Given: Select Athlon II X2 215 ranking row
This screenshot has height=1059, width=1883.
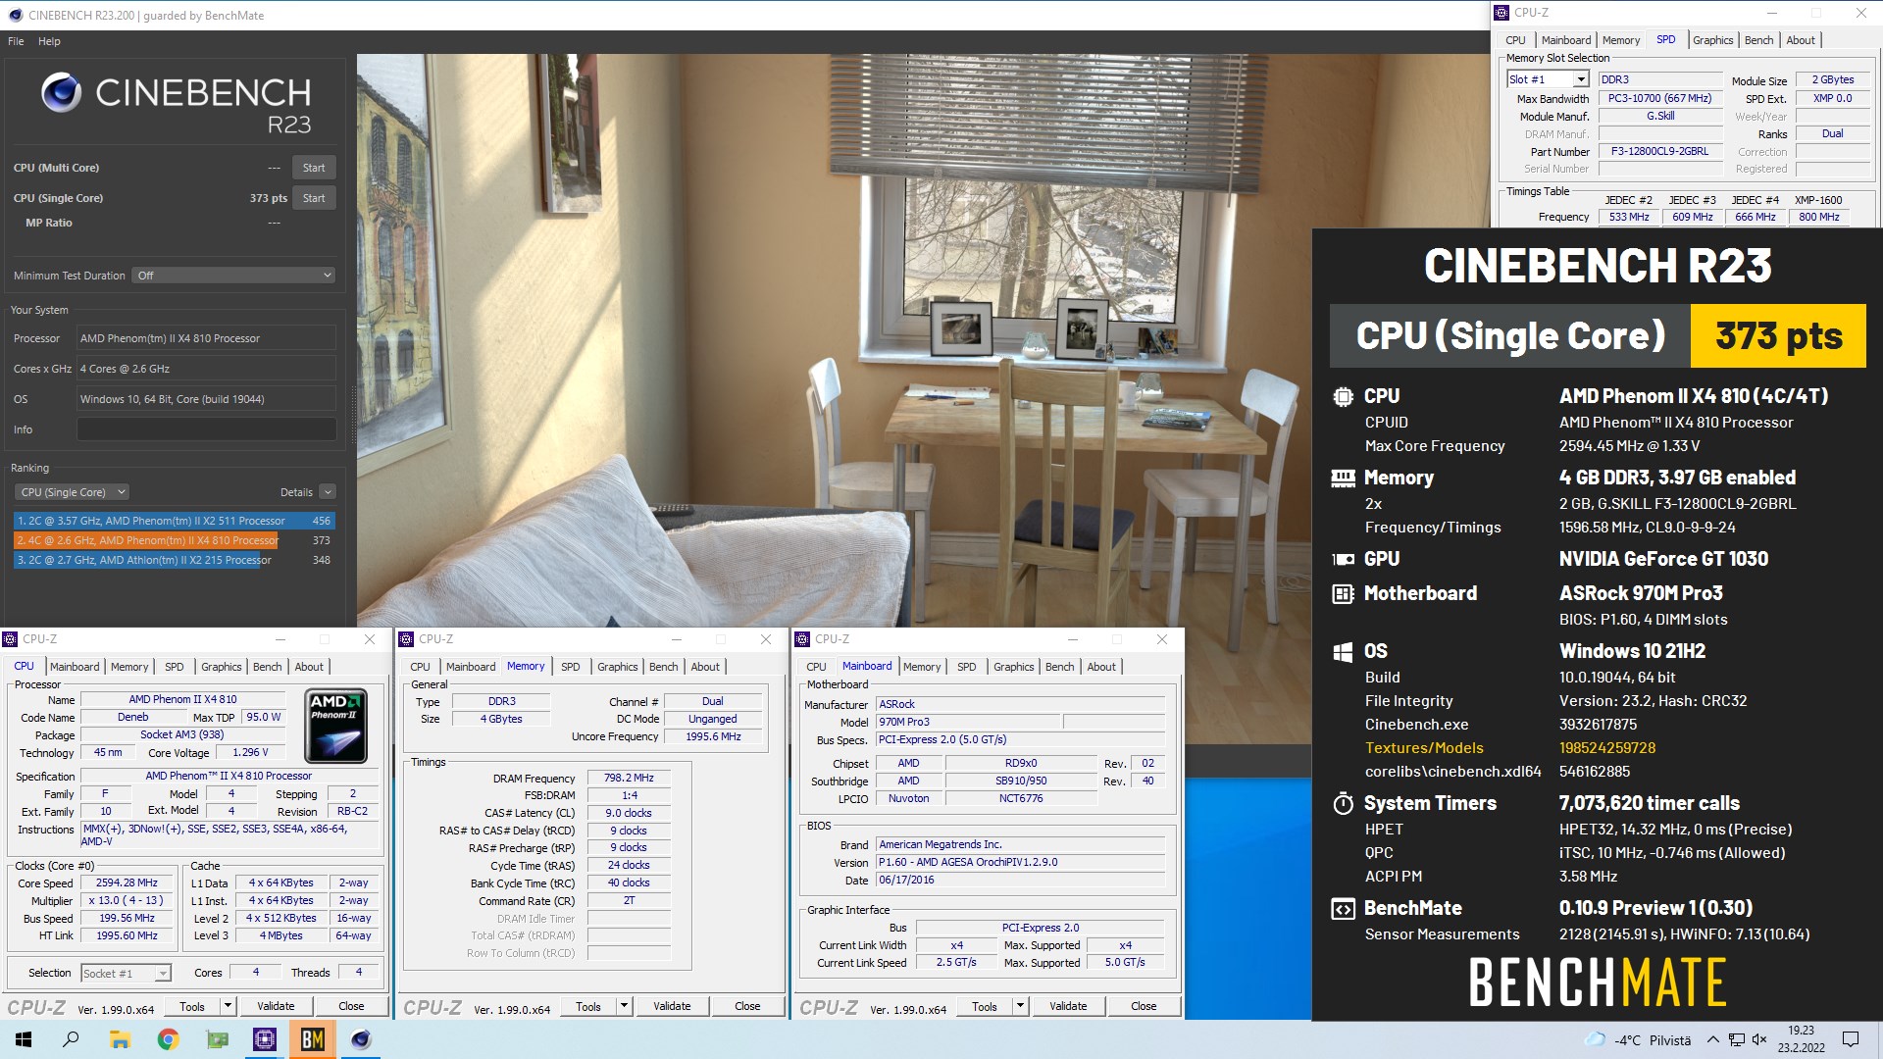Looking at the screenshot, I should (175, 560).
